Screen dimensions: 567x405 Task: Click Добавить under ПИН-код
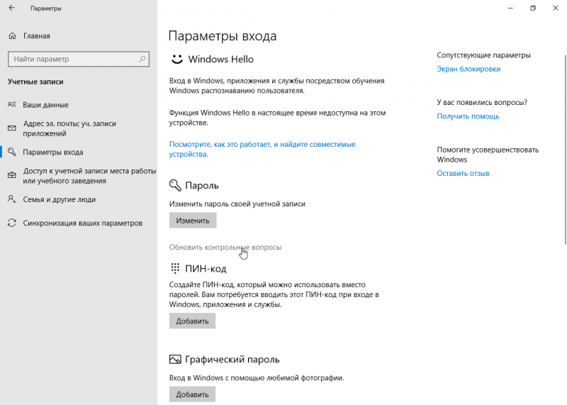[x=192, y=321]
